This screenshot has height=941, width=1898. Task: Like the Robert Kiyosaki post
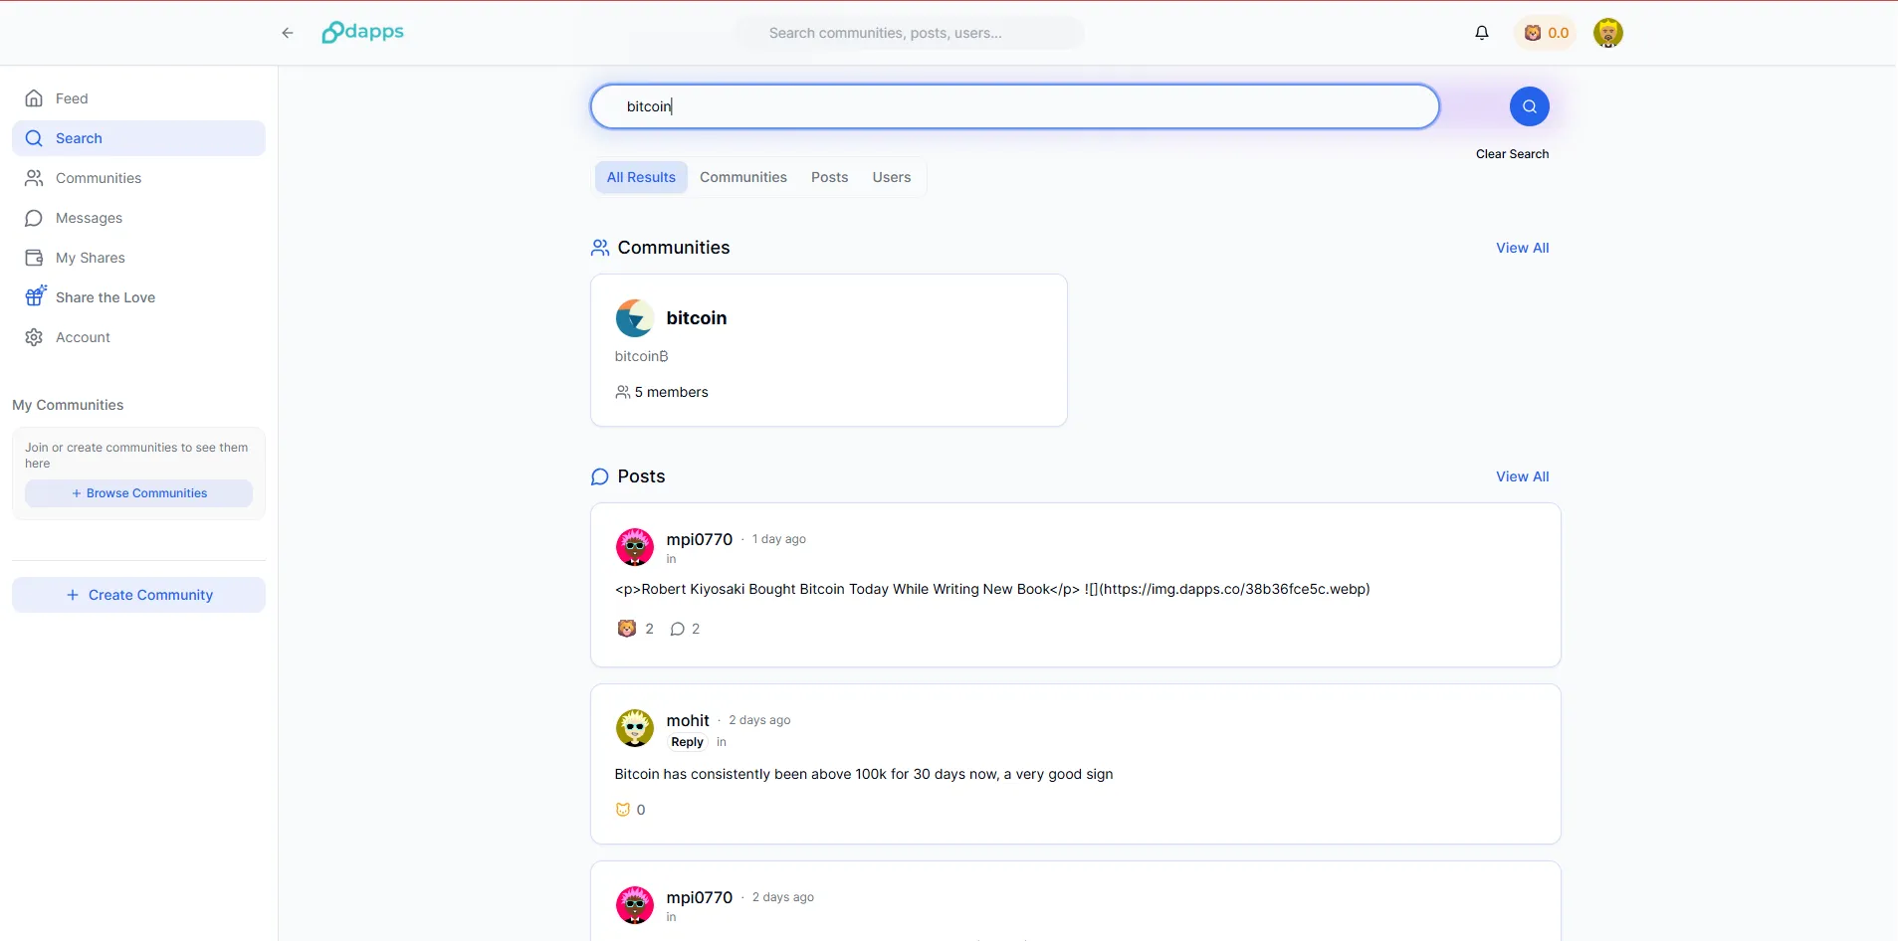coord(636,629)
